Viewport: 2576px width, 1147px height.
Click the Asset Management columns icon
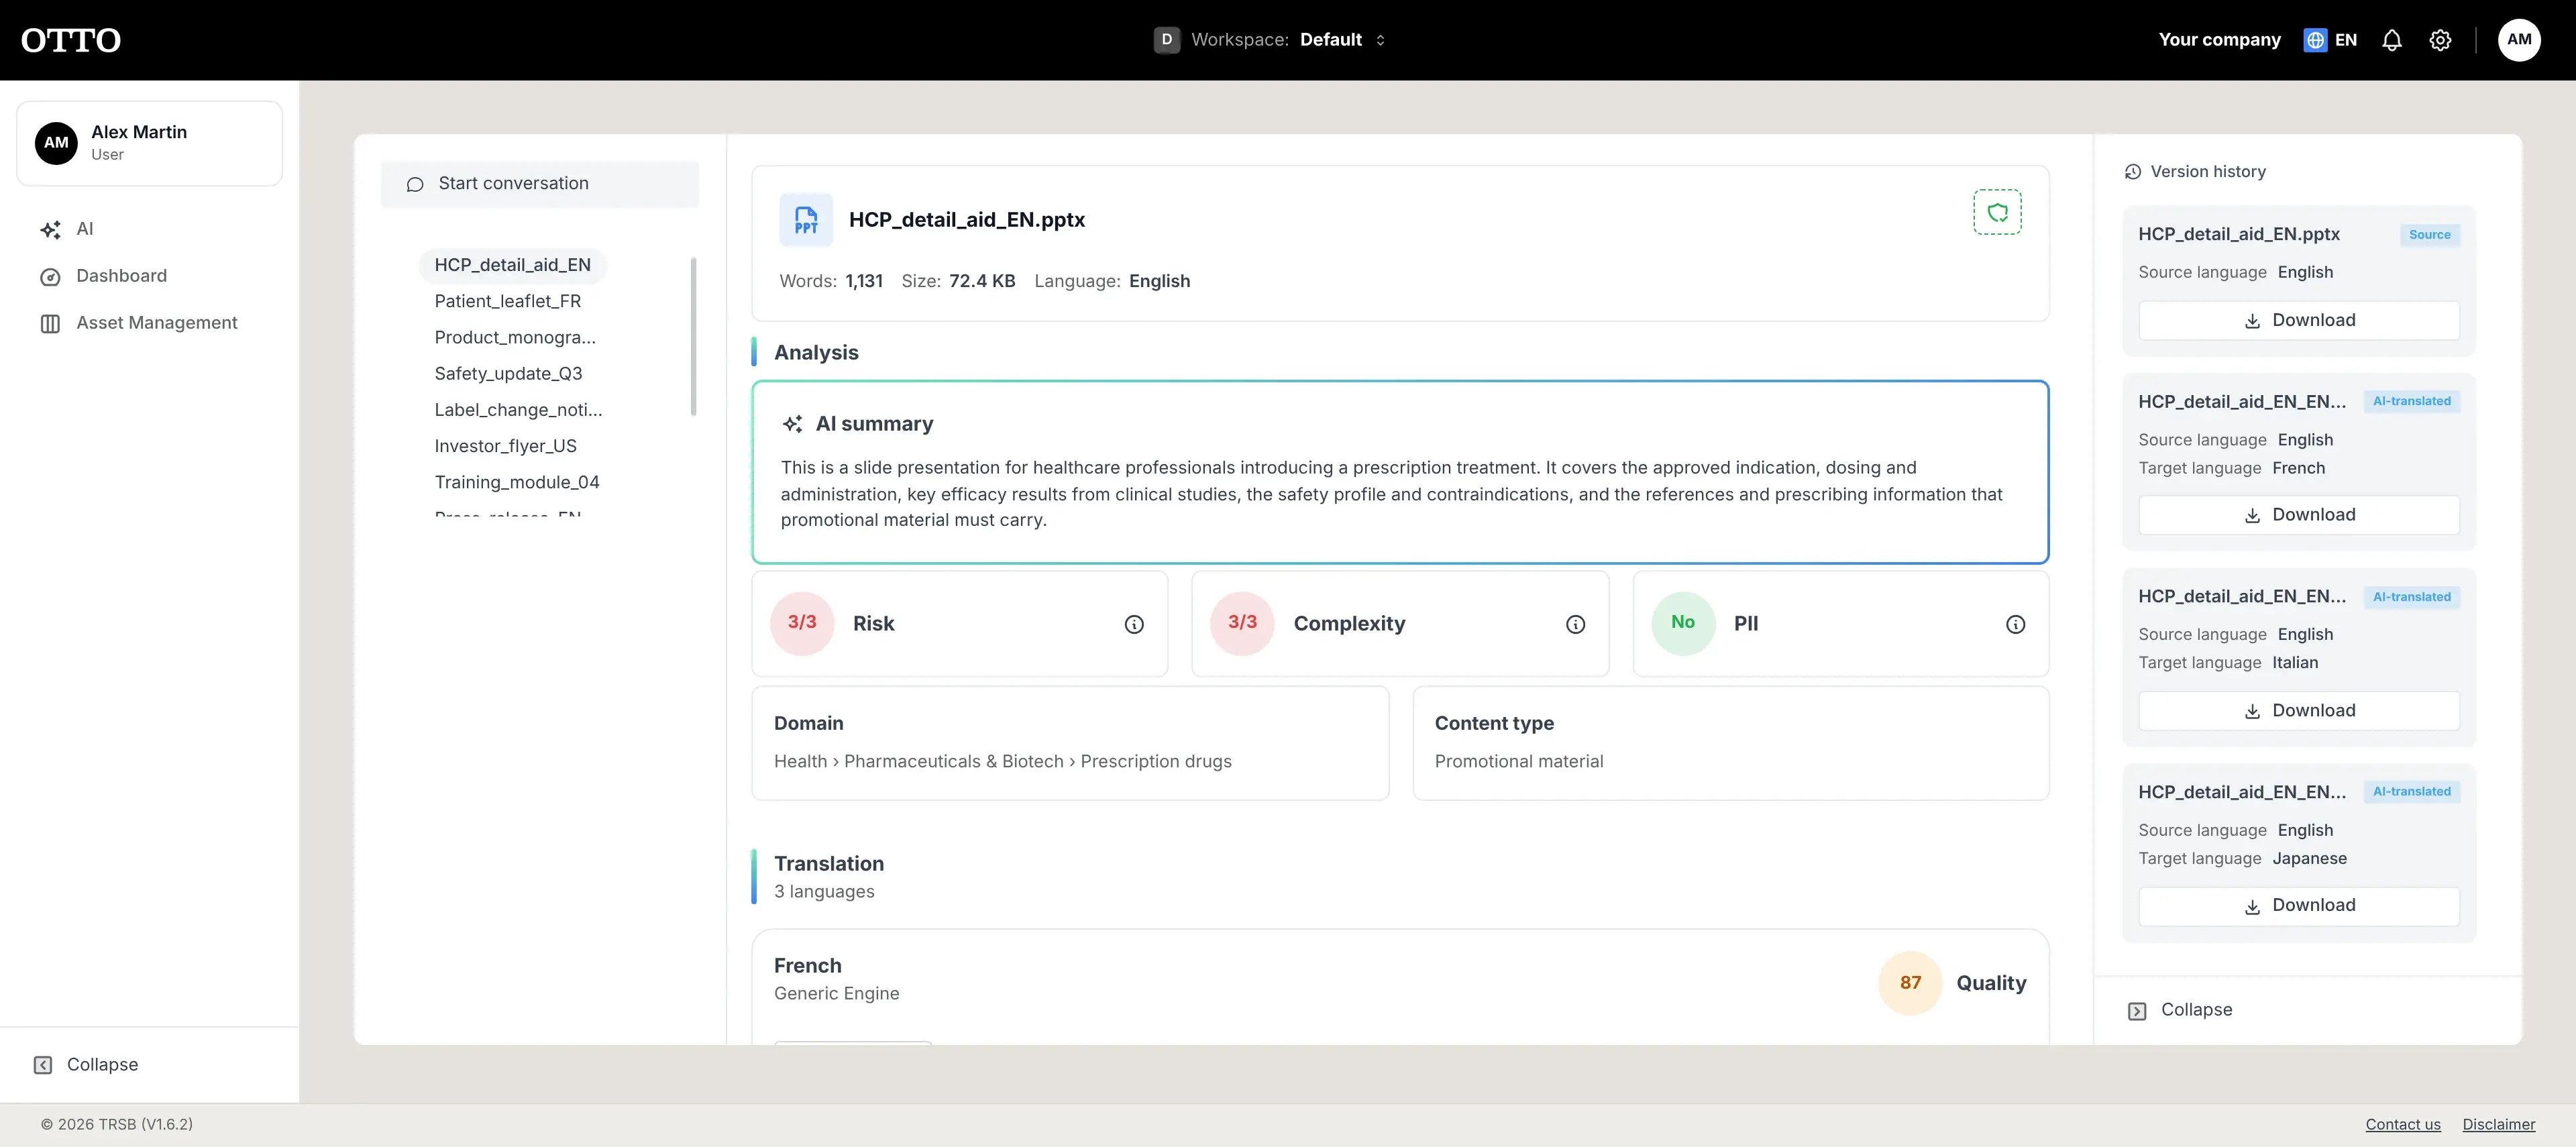tap(50, 324)
